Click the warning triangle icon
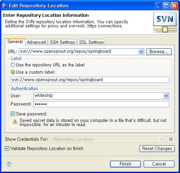Screen dimensions: 180x173 [15, 122]
